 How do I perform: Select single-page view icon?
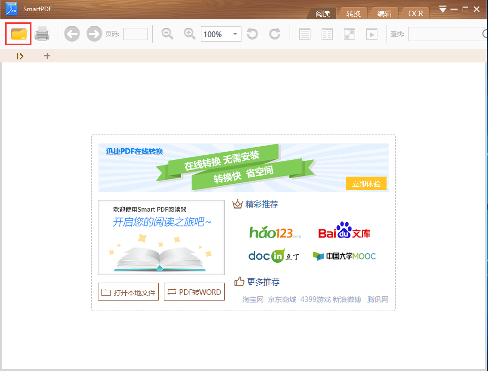304,33
